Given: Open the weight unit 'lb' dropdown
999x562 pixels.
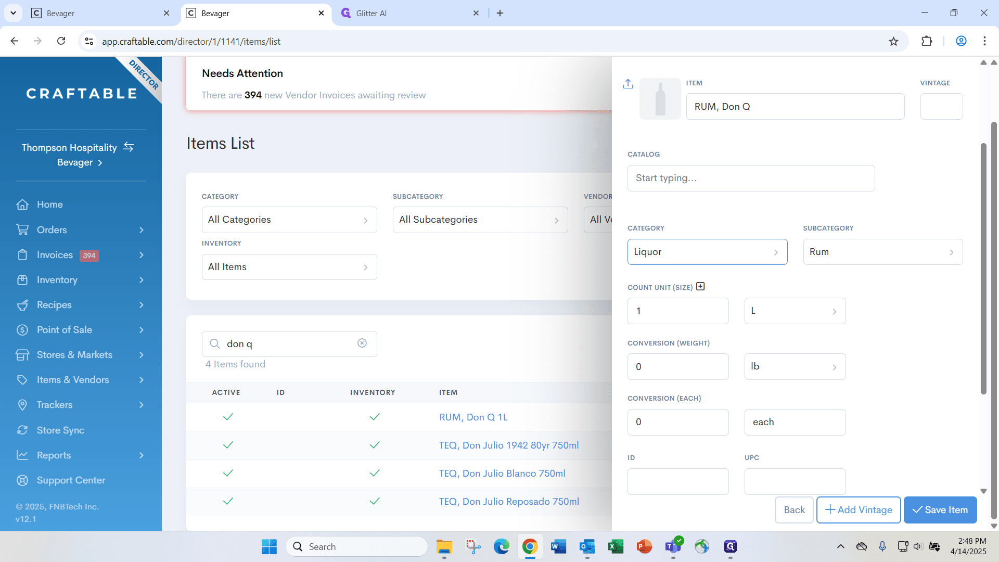Looking at the screenshot, I should (x=795, y=366).
